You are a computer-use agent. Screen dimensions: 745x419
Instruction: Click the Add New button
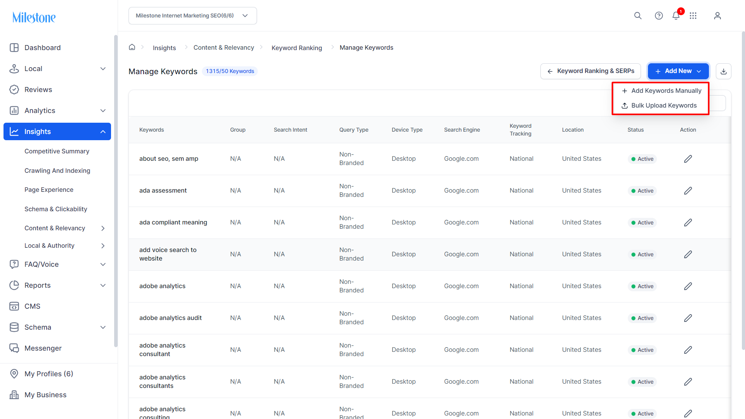coord(678,71)
